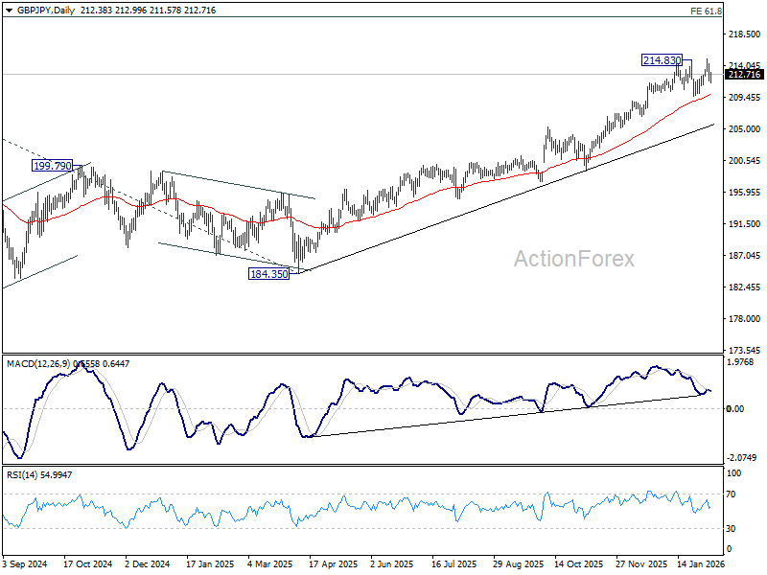The image size is (767, 575).
Task: Click the 173.545 price axis value
Action: pos(745,351)
